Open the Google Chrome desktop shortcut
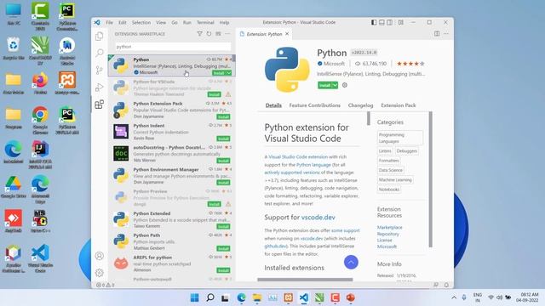 coord(40,119)
